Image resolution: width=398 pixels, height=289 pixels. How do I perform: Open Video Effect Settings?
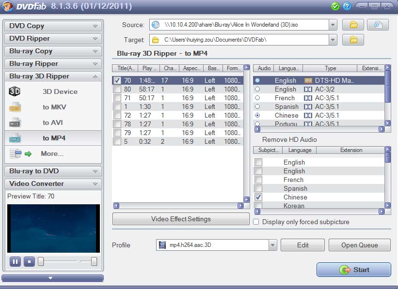[181, 219]
